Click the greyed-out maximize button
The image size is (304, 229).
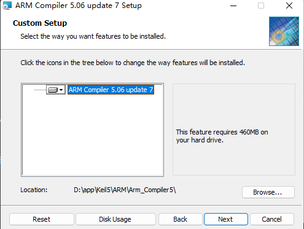coord(261,6)
